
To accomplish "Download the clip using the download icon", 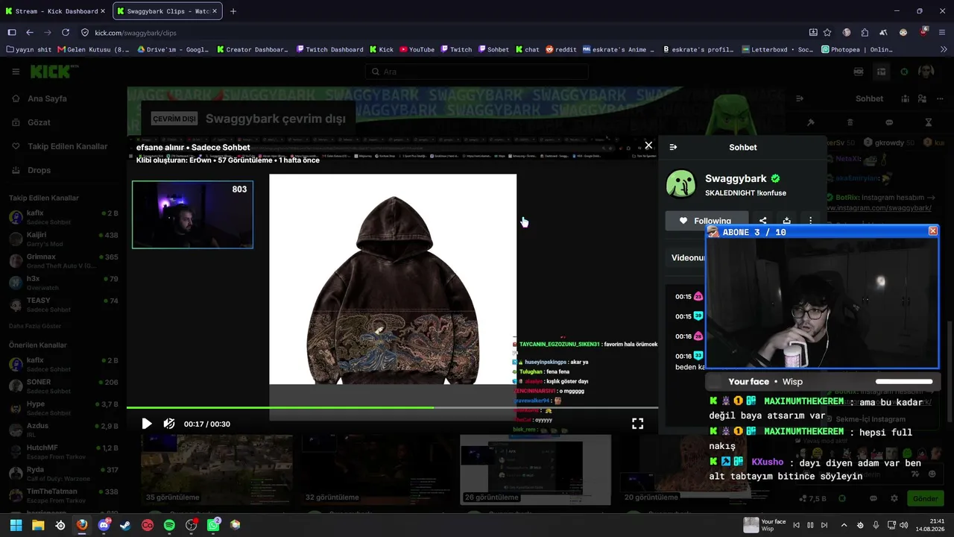I will pos(786,221).
